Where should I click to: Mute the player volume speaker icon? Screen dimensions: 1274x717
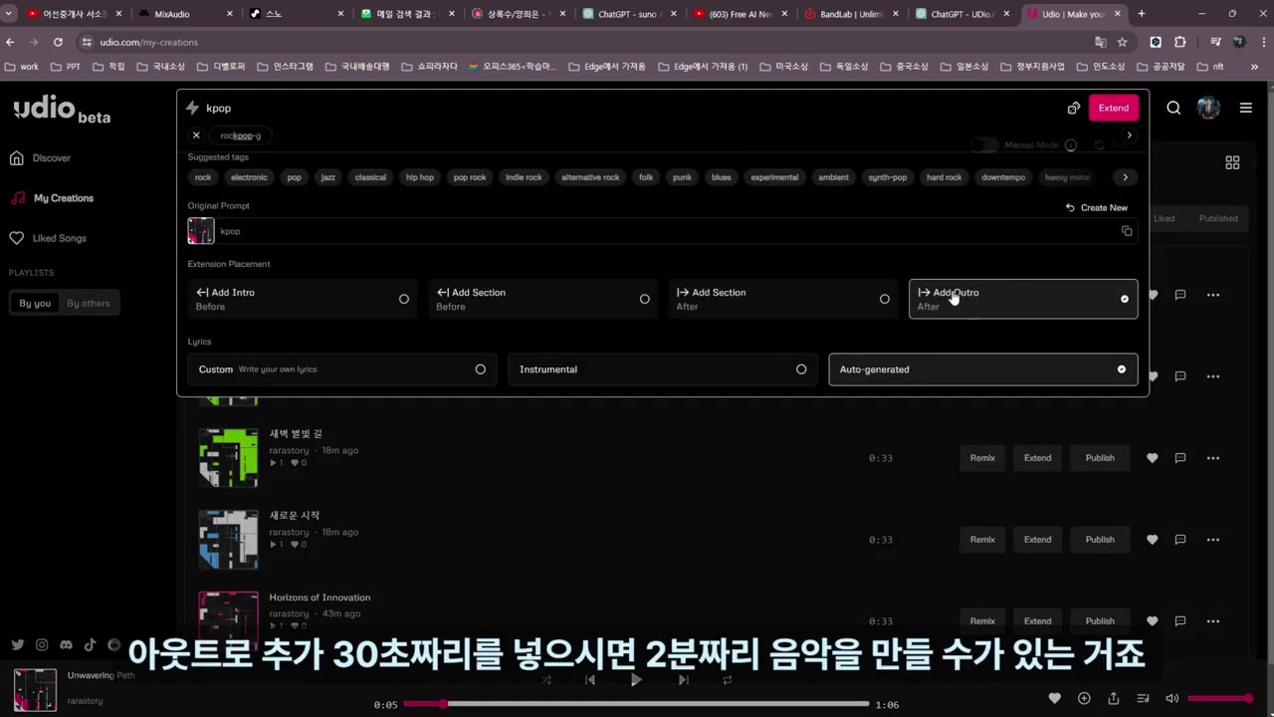click(1172, 698)
